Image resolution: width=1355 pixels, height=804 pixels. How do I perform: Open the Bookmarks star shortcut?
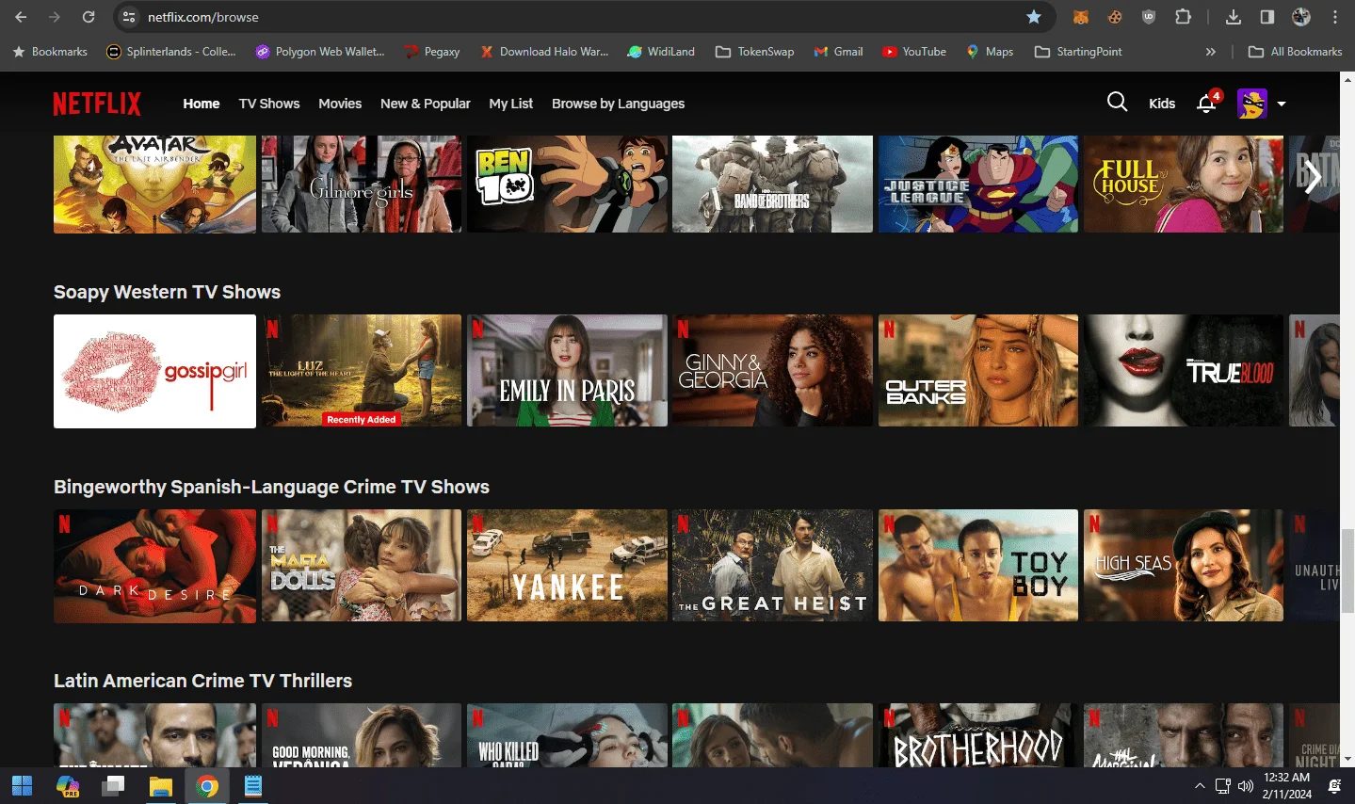(x=50, y=52)
